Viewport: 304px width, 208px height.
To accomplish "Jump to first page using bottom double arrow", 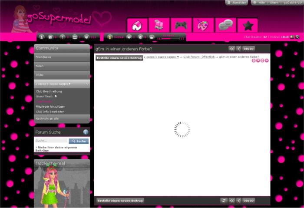I will (231, 201).
